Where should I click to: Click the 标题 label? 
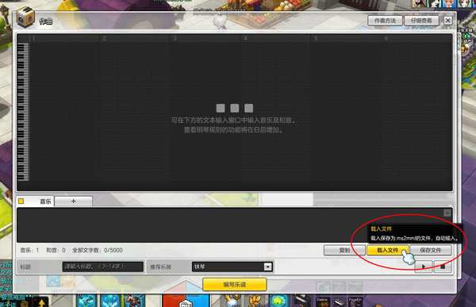(x=25, y=267)
